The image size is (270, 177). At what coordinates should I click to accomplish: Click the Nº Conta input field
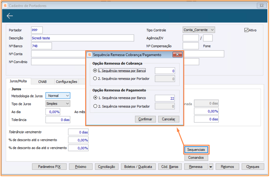point(58,54)
